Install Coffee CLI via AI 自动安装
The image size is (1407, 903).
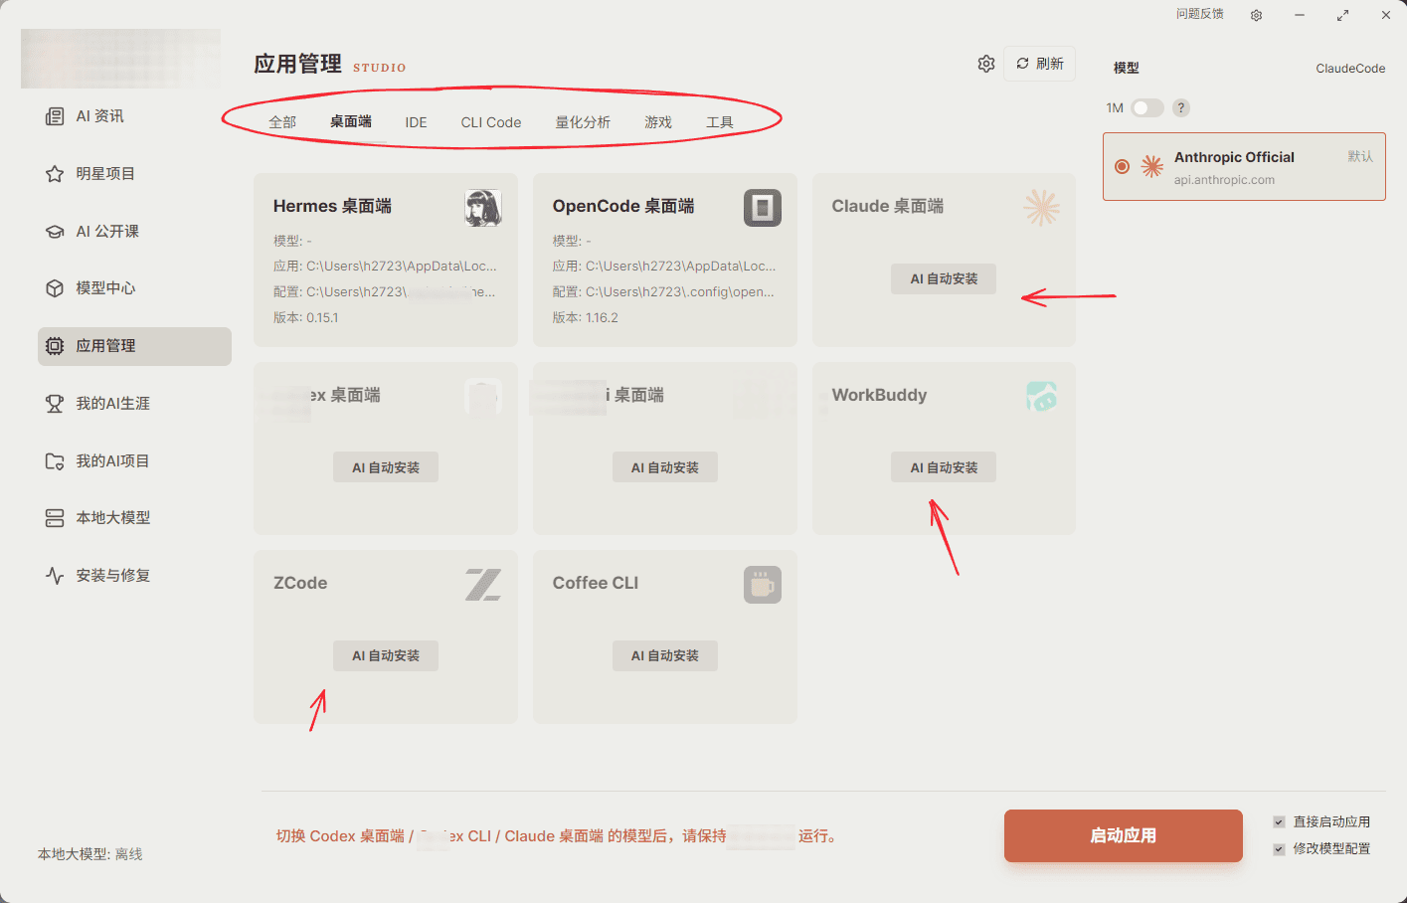coord(665,655)
